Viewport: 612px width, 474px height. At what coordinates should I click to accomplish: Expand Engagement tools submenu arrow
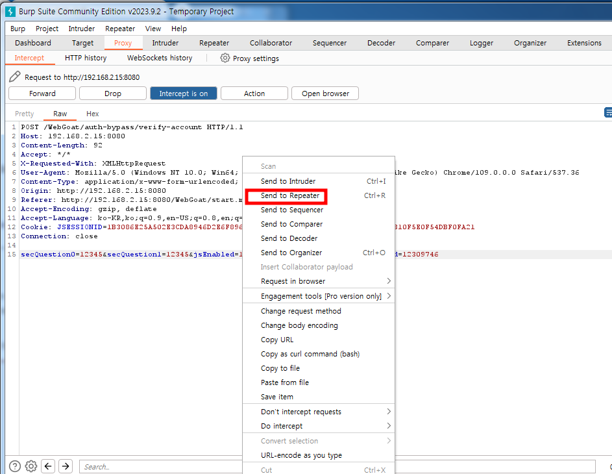(x=389, y=296)
